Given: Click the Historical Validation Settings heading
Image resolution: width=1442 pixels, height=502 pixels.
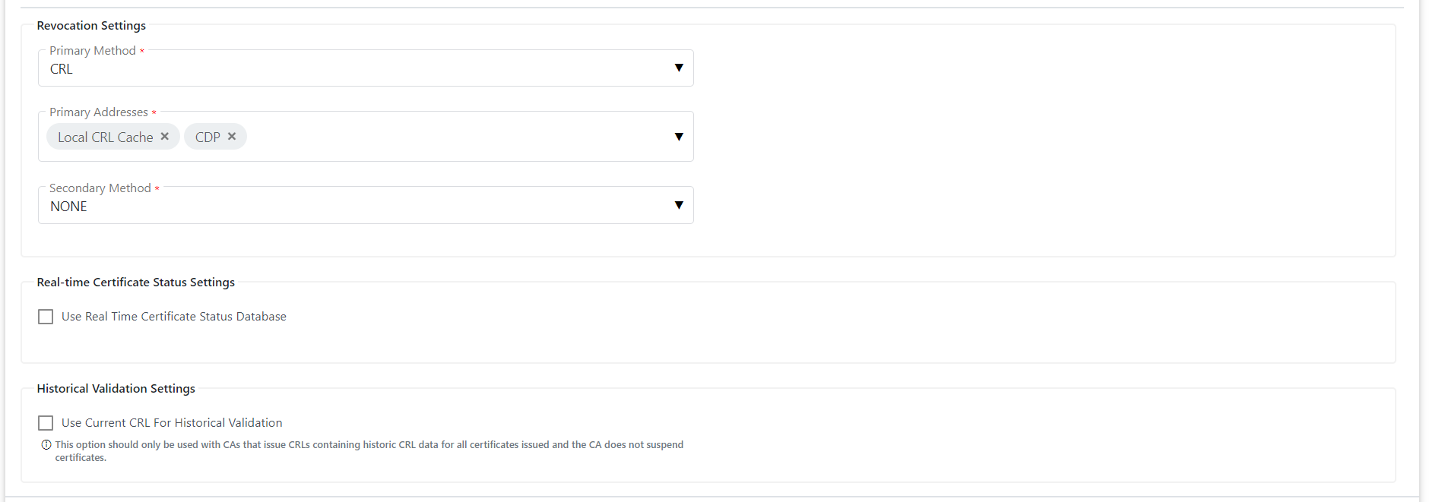Looking at the screenshot, I should point(116,389).
